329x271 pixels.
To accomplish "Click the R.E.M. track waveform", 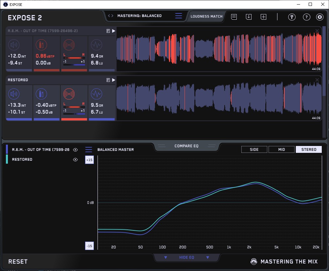I will coord(217,49).
